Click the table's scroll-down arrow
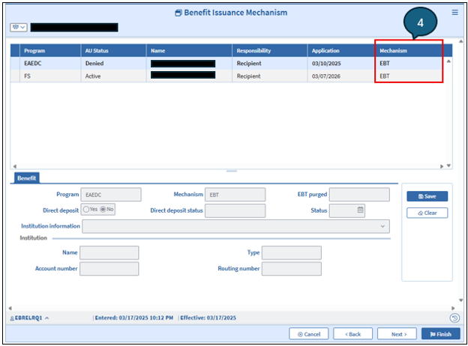Viewport: 468px width, 346px height. [448, 166]
